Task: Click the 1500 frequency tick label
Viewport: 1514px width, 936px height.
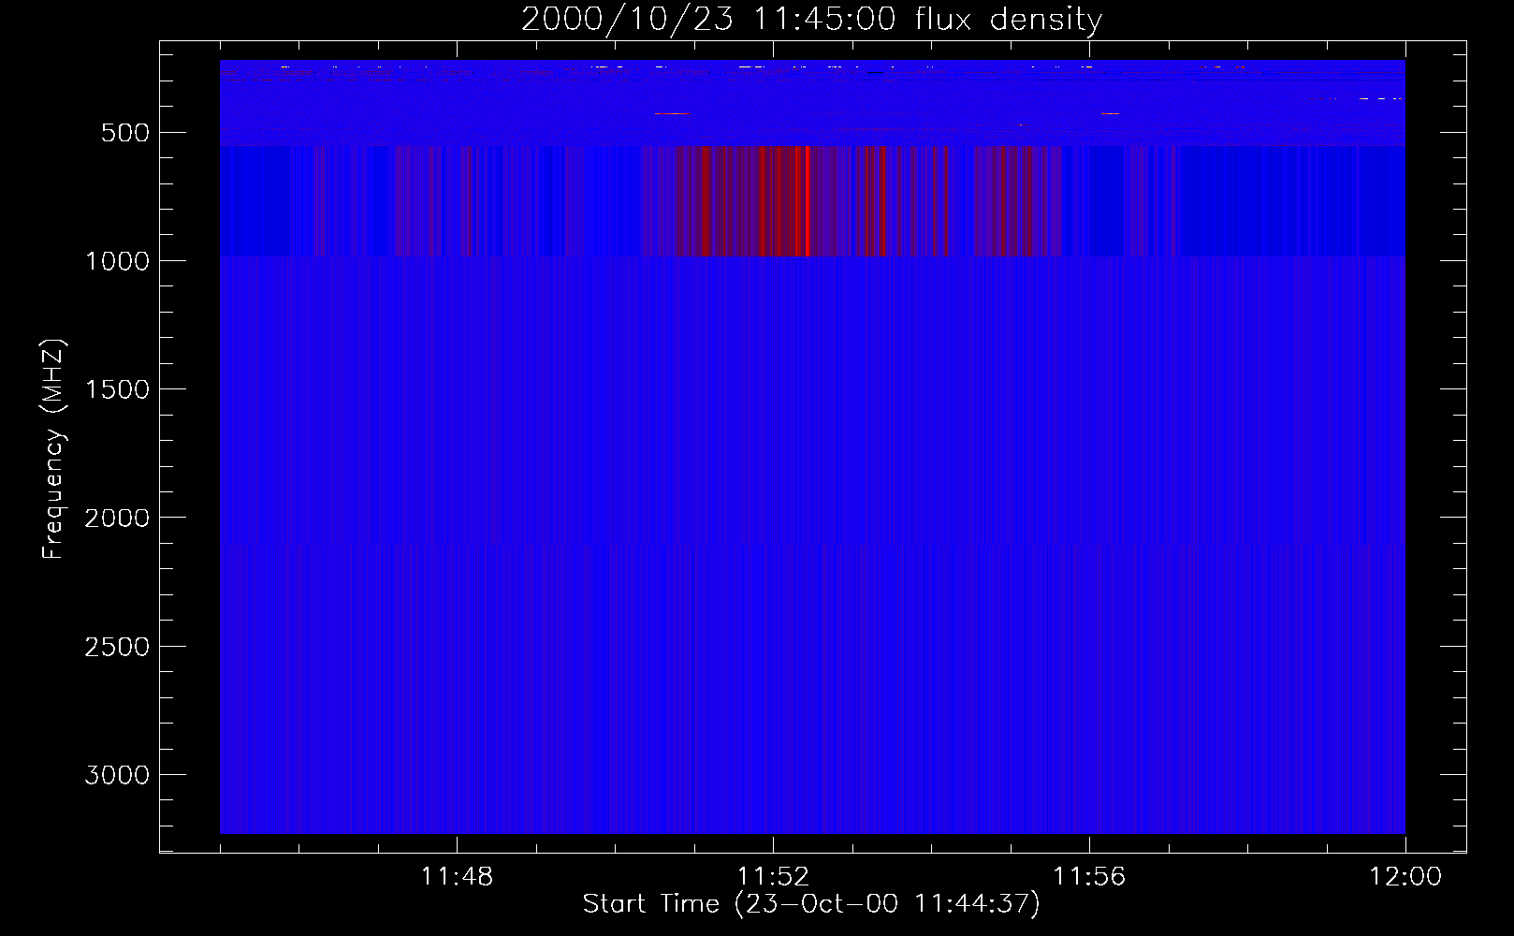Action: point(117,389)
